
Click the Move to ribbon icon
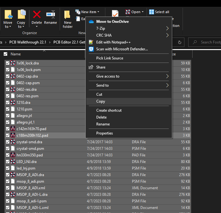pos(8,14)
